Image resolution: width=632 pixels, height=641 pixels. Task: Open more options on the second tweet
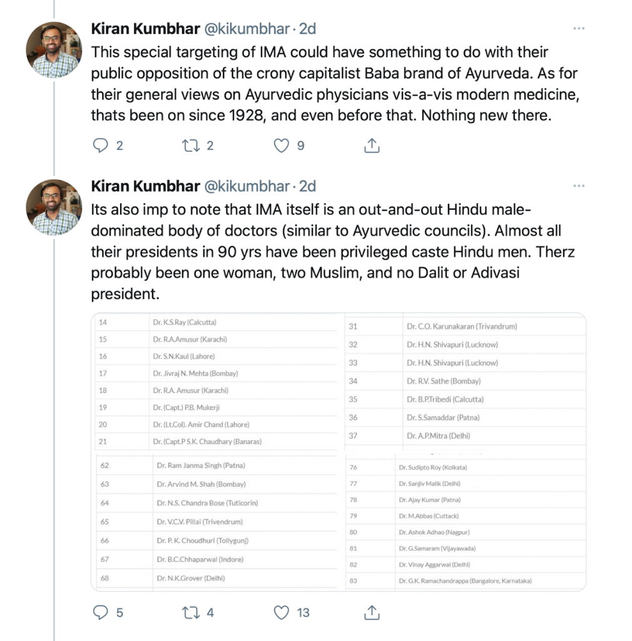579,186
